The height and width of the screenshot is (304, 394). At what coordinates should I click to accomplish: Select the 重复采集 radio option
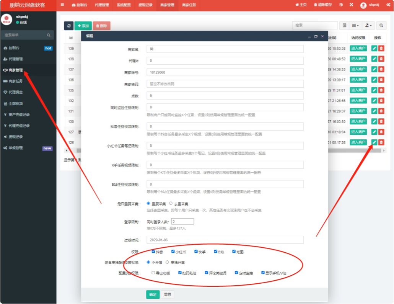click(x=148, y=203)
